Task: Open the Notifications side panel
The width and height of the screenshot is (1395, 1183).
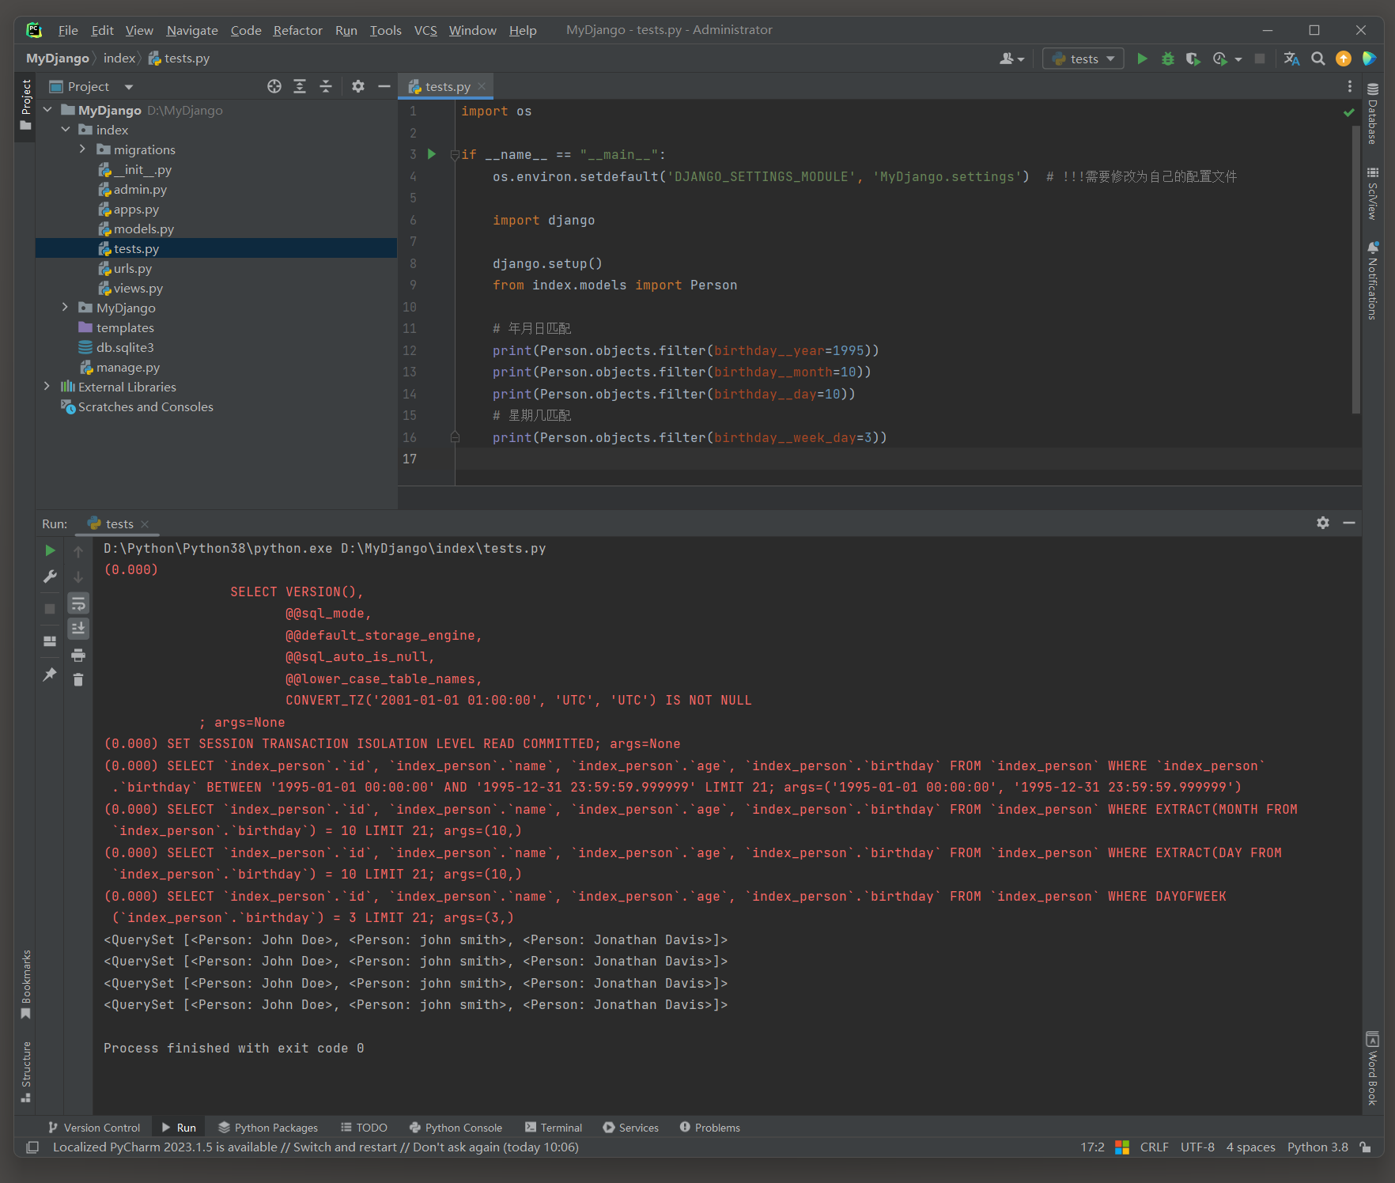Action: pos(1372,281)
